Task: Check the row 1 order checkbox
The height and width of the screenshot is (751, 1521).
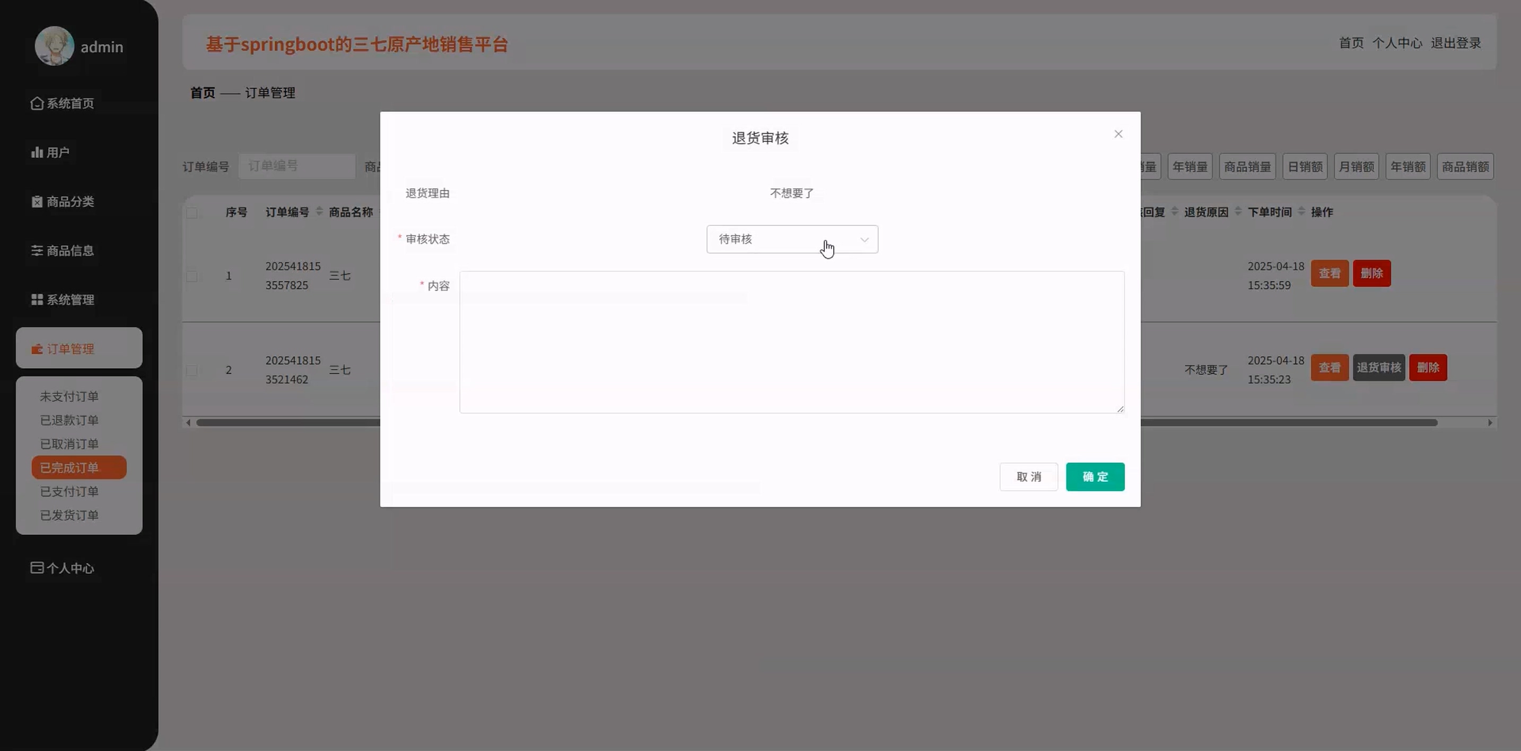Action: click(x=192, y=276)
